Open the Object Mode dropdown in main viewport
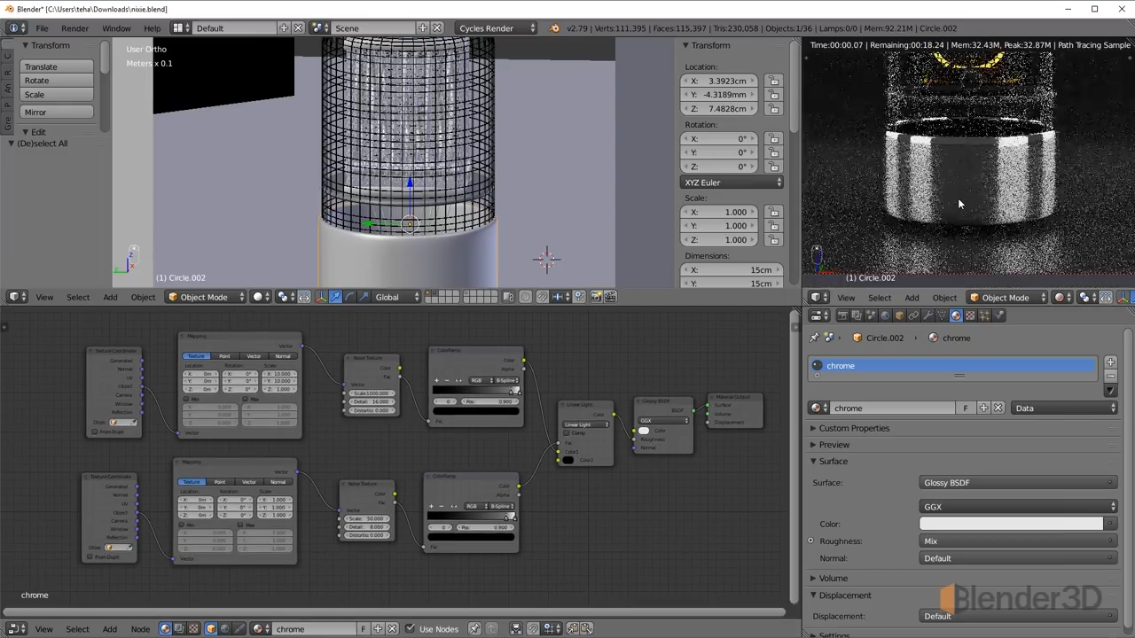The image size is (1135, 638). point(206,297)
